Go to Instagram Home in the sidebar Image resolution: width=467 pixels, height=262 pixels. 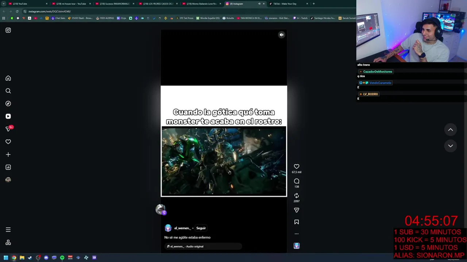[x=8, y=78]
